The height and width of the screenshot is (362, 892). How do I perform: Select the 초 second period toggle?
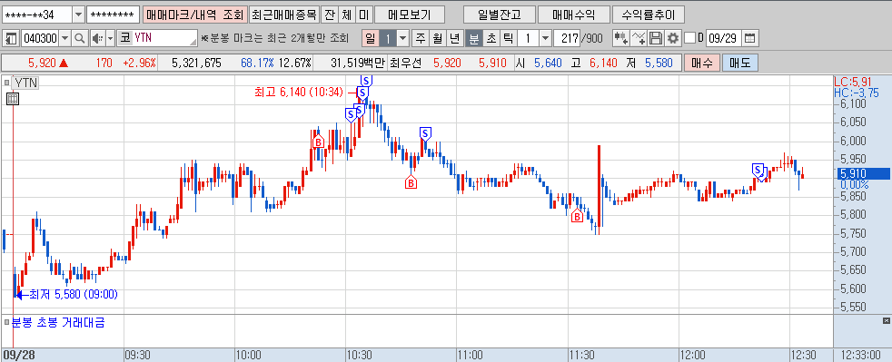(x=491, y=39)
